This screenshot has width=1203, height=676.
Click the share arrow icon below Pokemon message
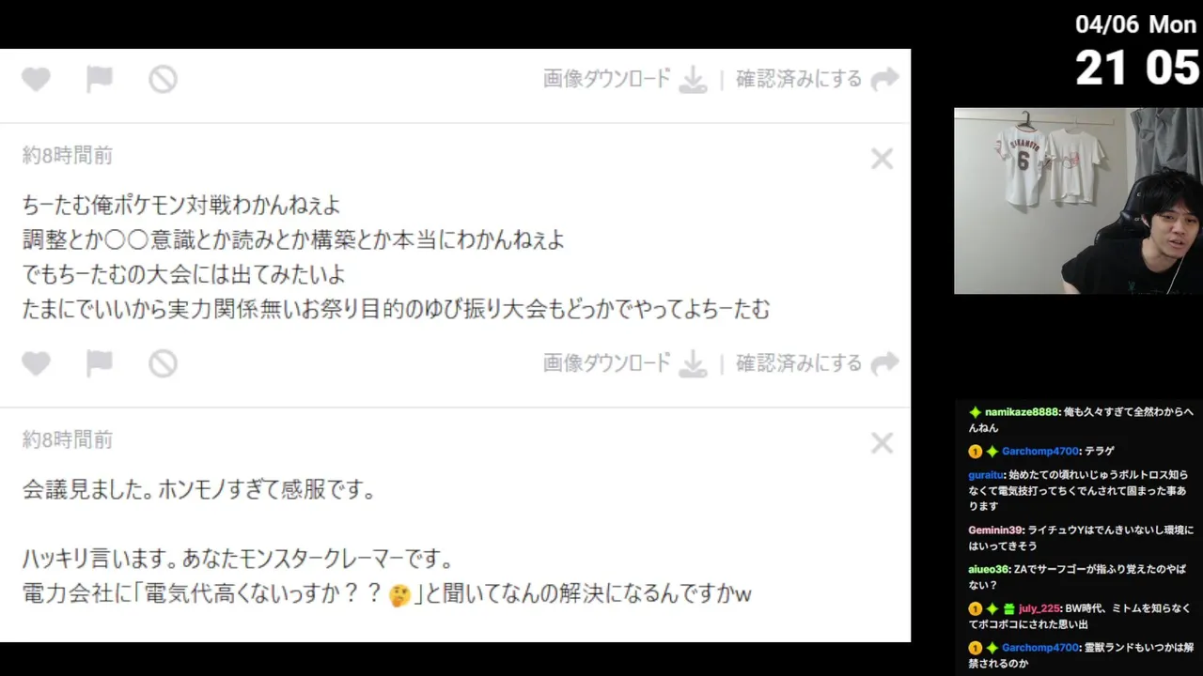pyautogui.click(x=884, y=363)
